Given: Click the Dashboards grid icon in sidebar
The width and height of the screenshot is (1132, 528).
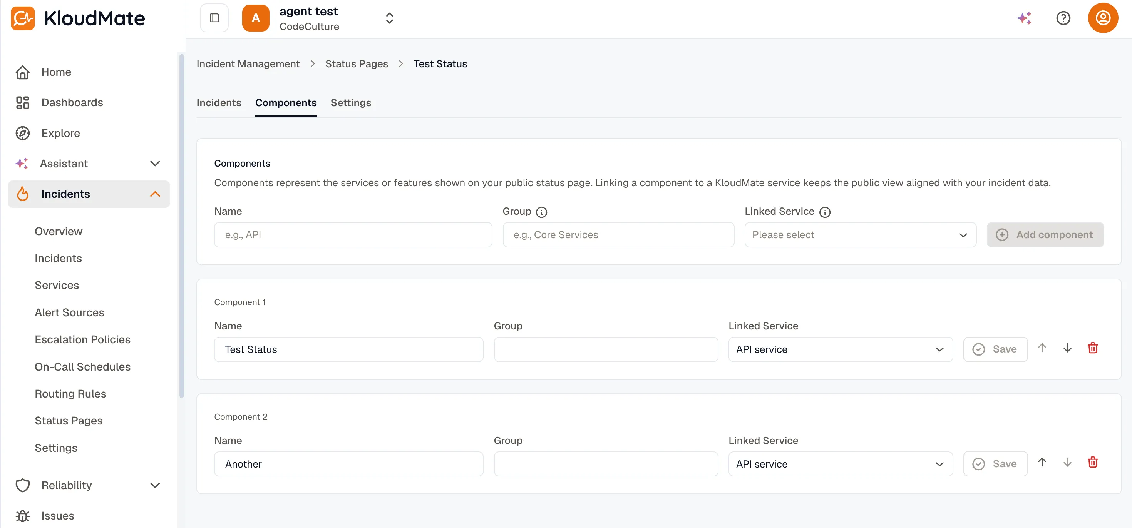Looking at the screenshot, I should [22, 102].
